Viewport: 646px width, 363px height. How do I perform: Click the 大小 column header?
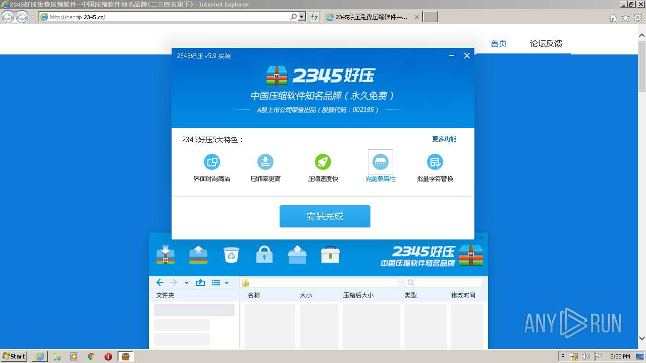(306, 295)
